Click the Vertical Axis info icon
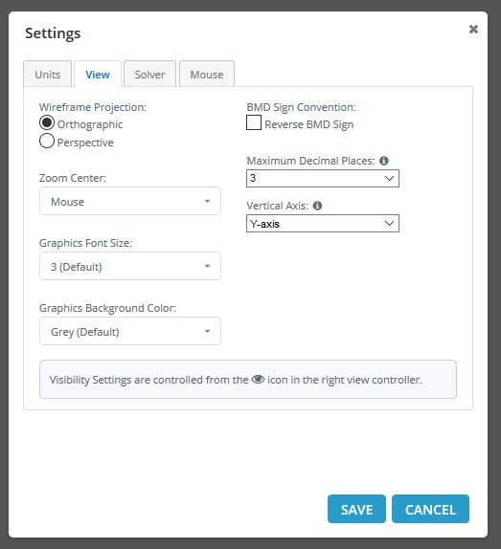This screenshot has width=501, height=549. click(317, 206)
